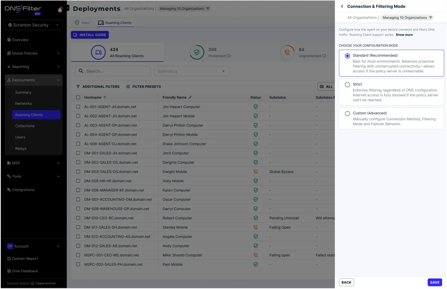Open Managing 10 Organizations selector in side panel
The image size is (447, 289).
point(407,18)
